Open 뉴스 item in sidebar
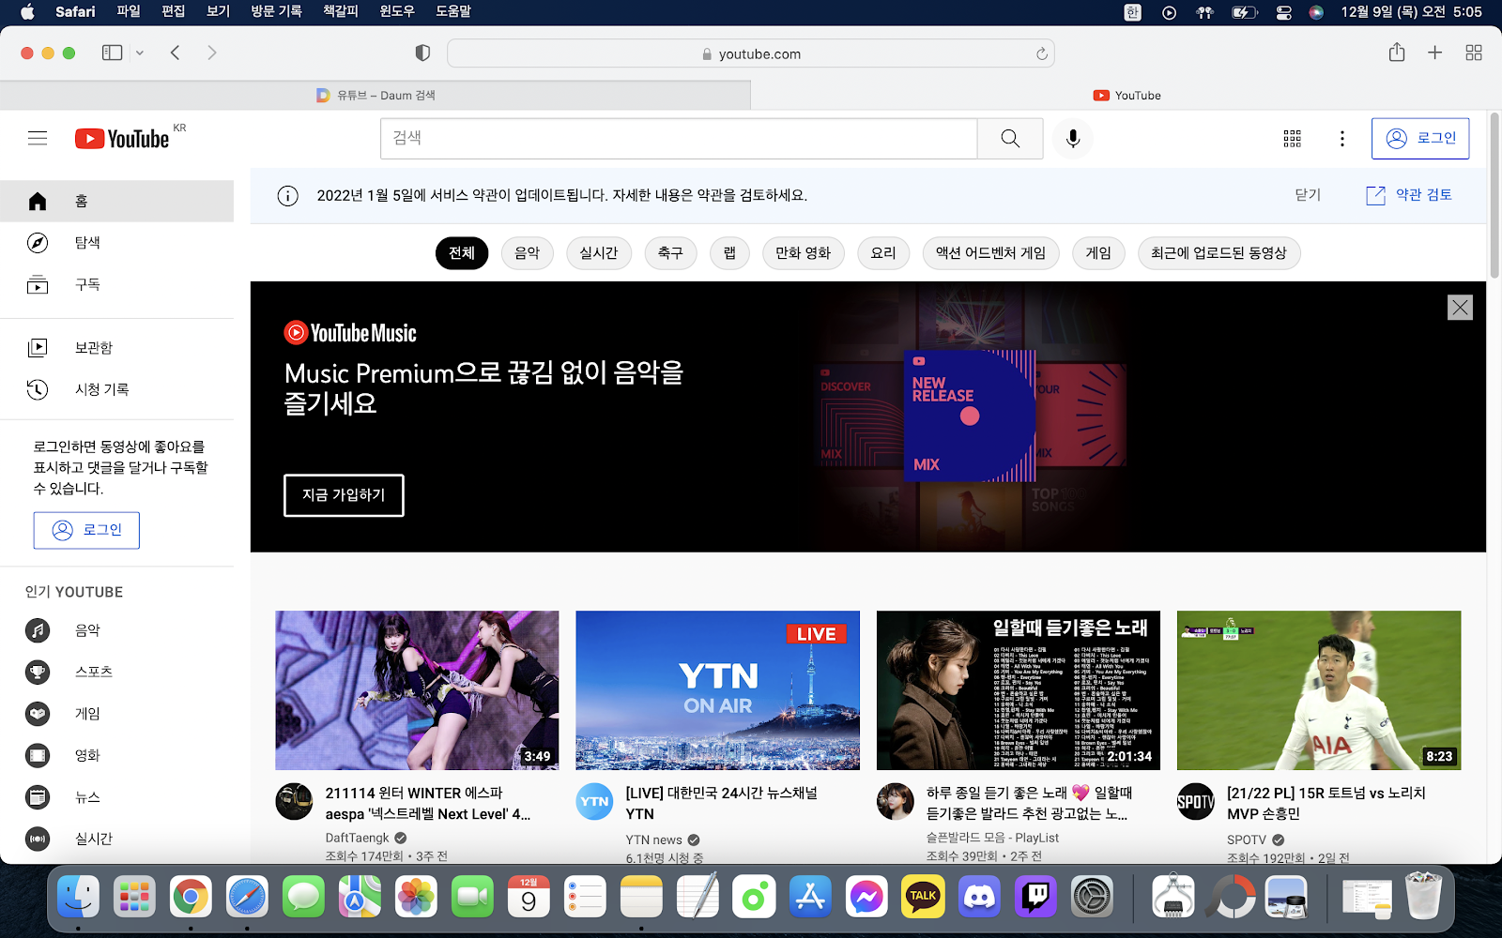This screenshot has height=938, width=1502. coord(116,797)
